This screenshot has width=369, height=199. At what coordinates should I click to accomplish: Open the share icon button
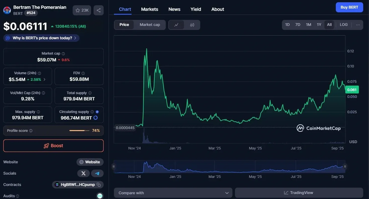click(x=99, y=10)
